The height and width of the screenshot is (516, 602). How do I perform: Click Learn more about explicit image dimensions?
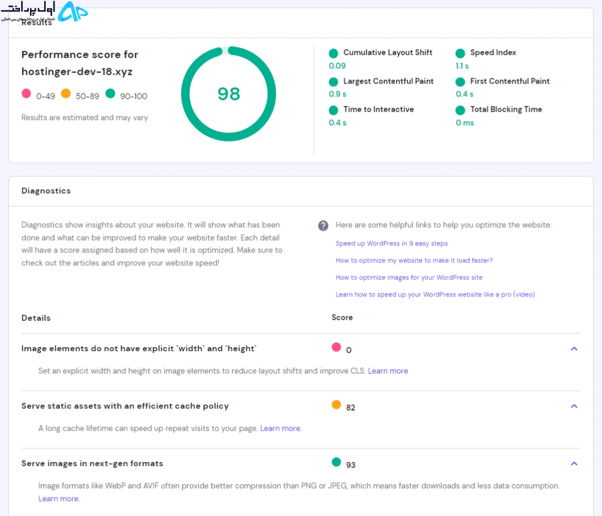pos(388,371)
